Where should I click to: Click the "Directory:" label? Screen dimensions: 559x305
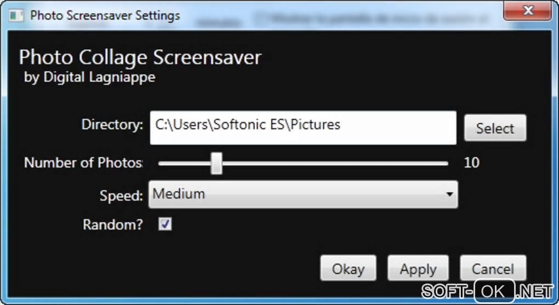click(112, 125)
